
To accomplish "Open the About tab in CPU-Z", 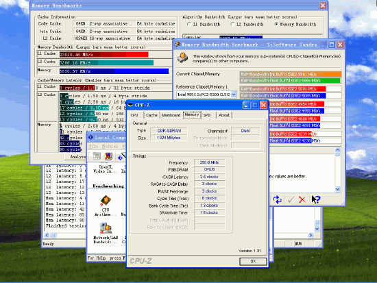I will pyautogui.click(x=224, y=115).
